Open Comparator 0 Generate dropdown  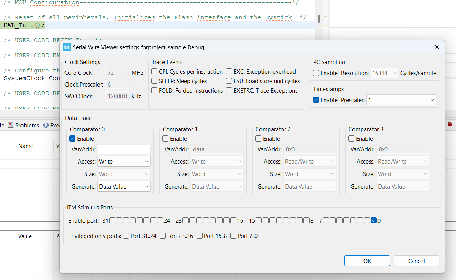click(x=124, y=186)
